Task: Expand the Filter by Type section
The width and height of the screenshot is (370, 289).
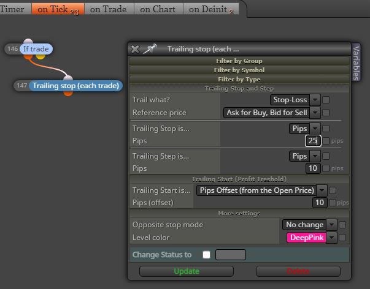Action: (239, 80)
